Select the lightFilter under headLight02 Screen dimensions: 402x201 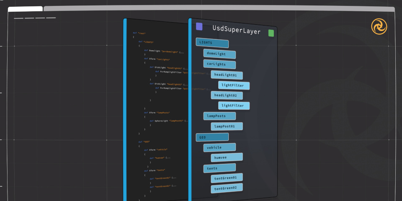(x=234, y=106)
